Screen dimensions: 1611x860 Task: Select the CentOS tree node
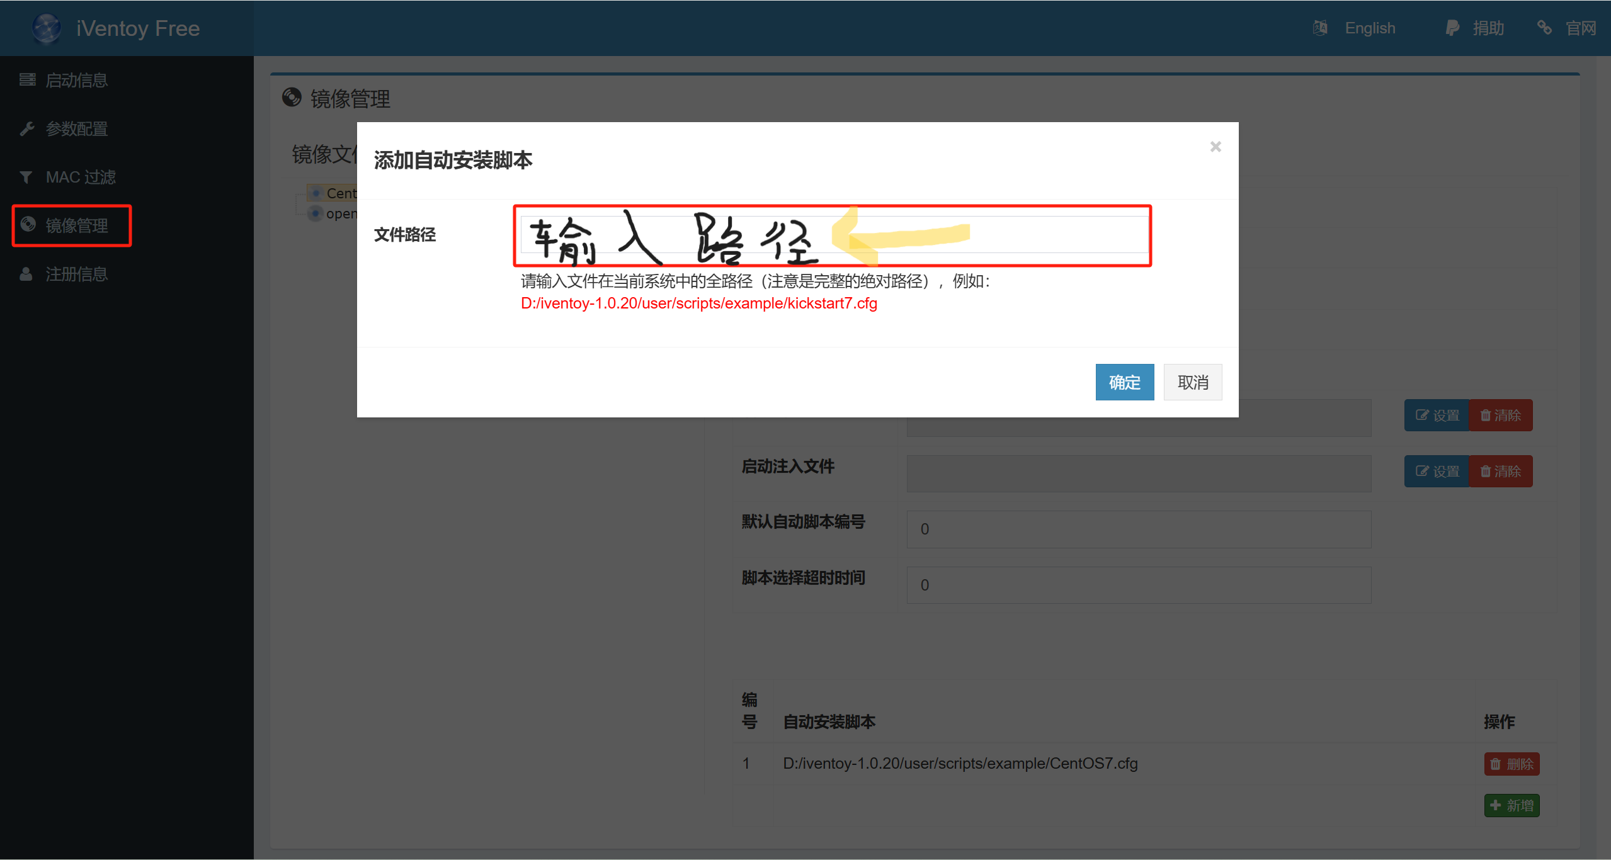(x=341, y=193)
